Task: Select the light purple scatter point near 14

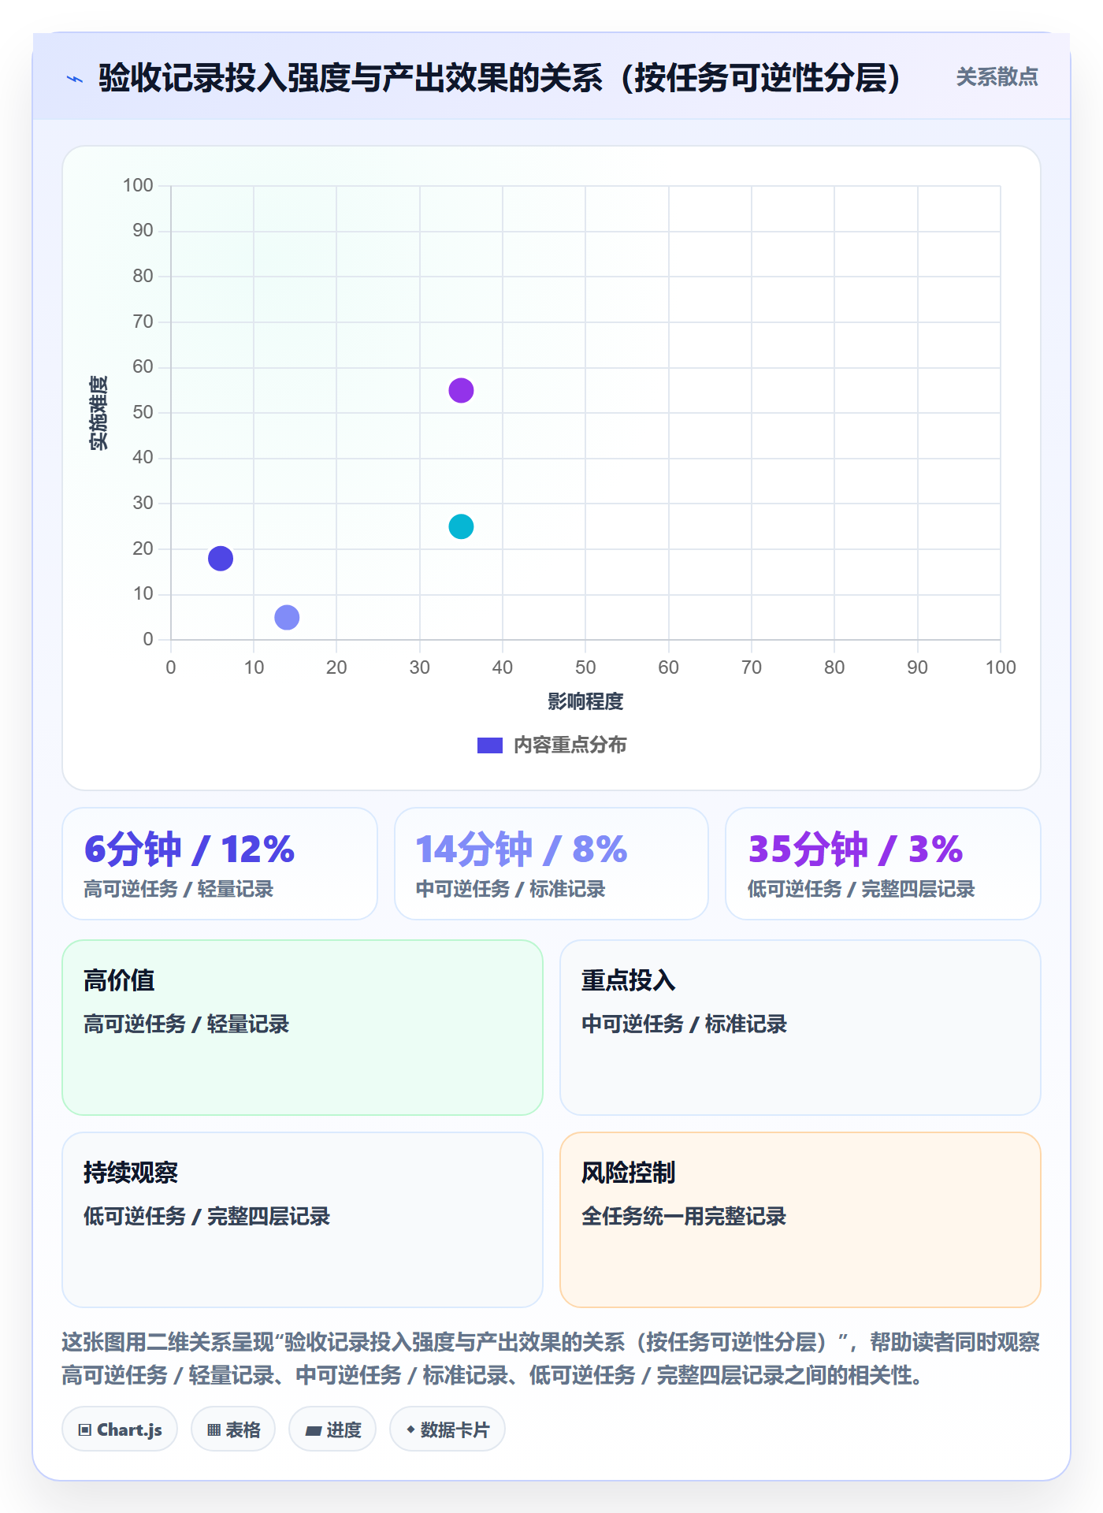Action: coord(287,618)
